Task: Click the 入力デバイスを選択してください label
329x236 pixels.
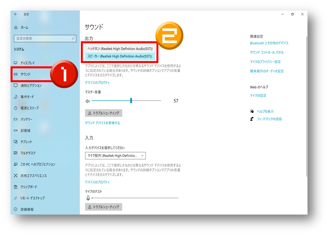Action: tap(105, 148)
